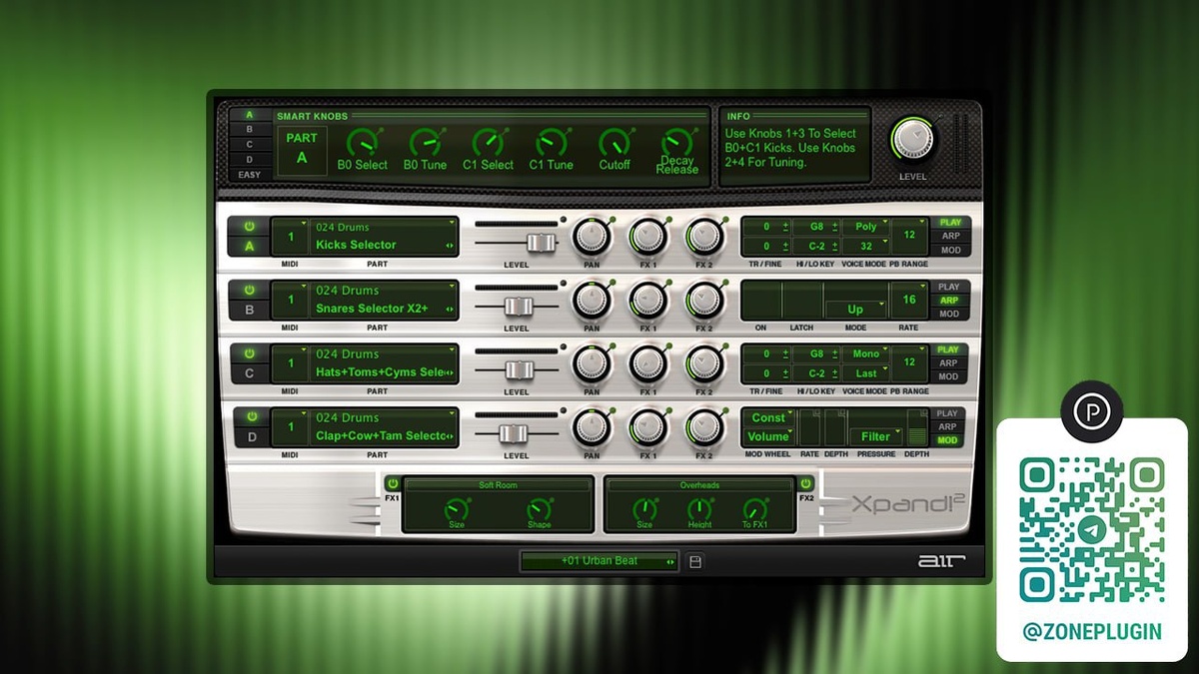Click the Pan knob for part B
1199x674 pixels.
coord(592,302)
